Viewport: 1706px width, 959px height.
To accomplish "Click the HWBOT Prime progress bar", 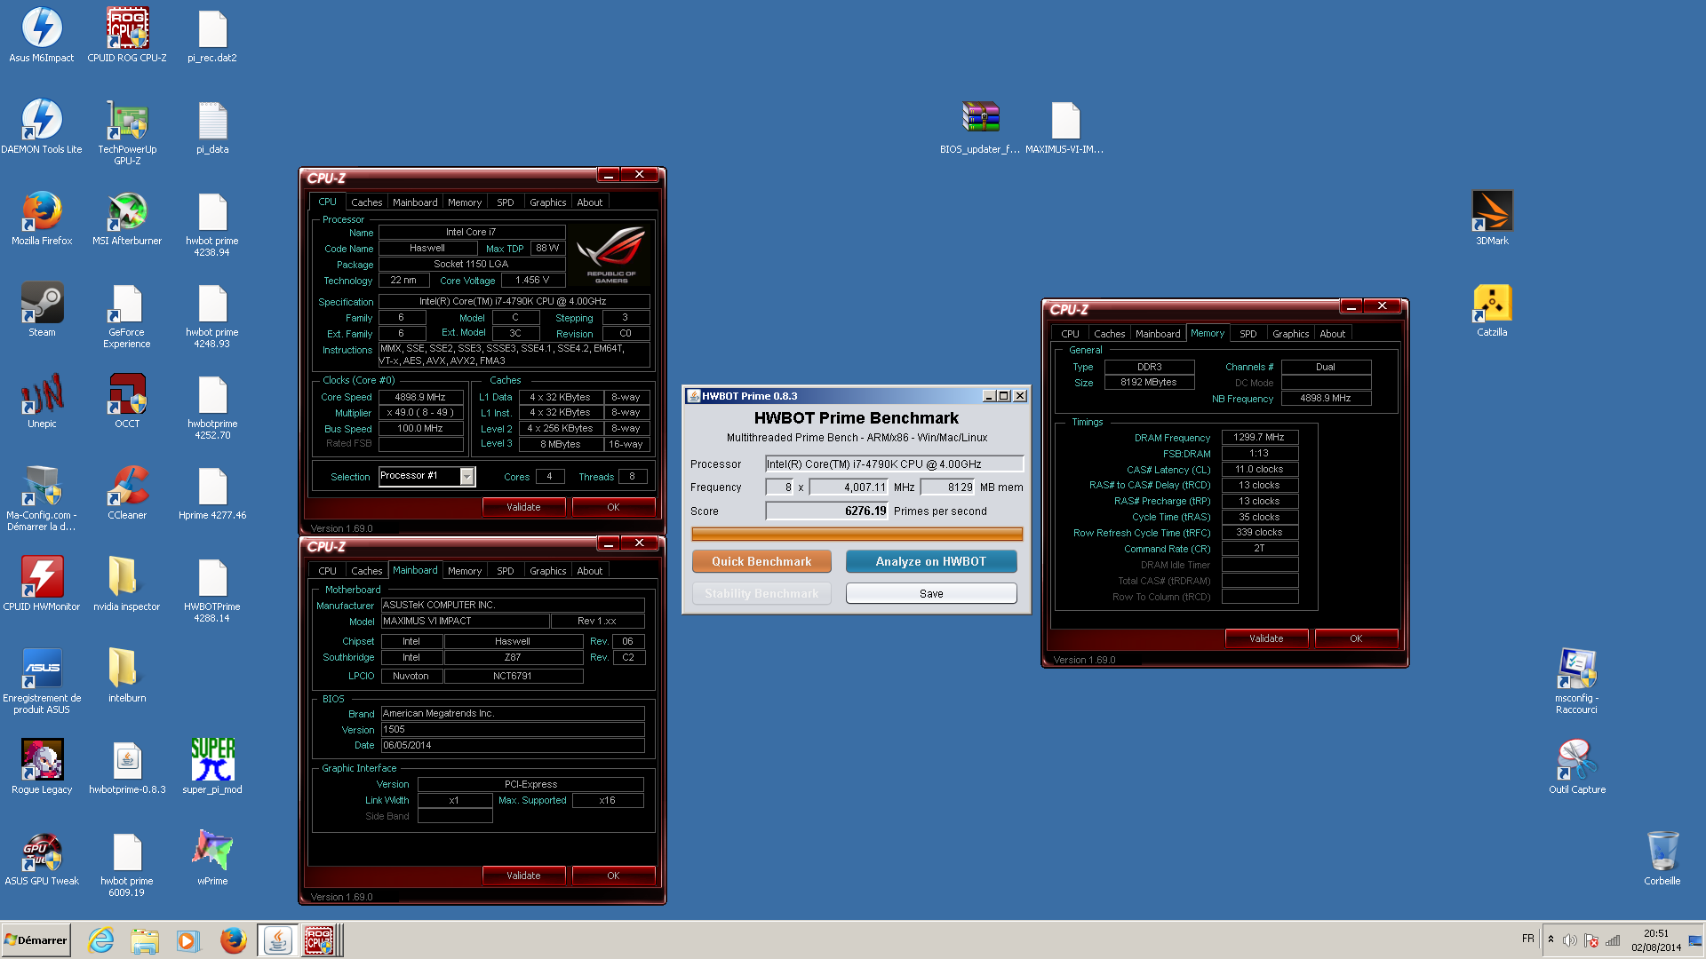I will (x=857, y=534).
